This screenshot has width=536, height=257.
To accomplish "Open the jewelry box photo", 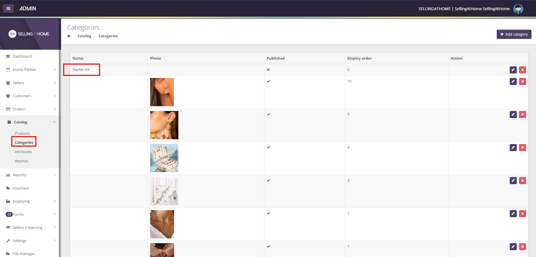I will pyautogui.click(x=164, y=158).
